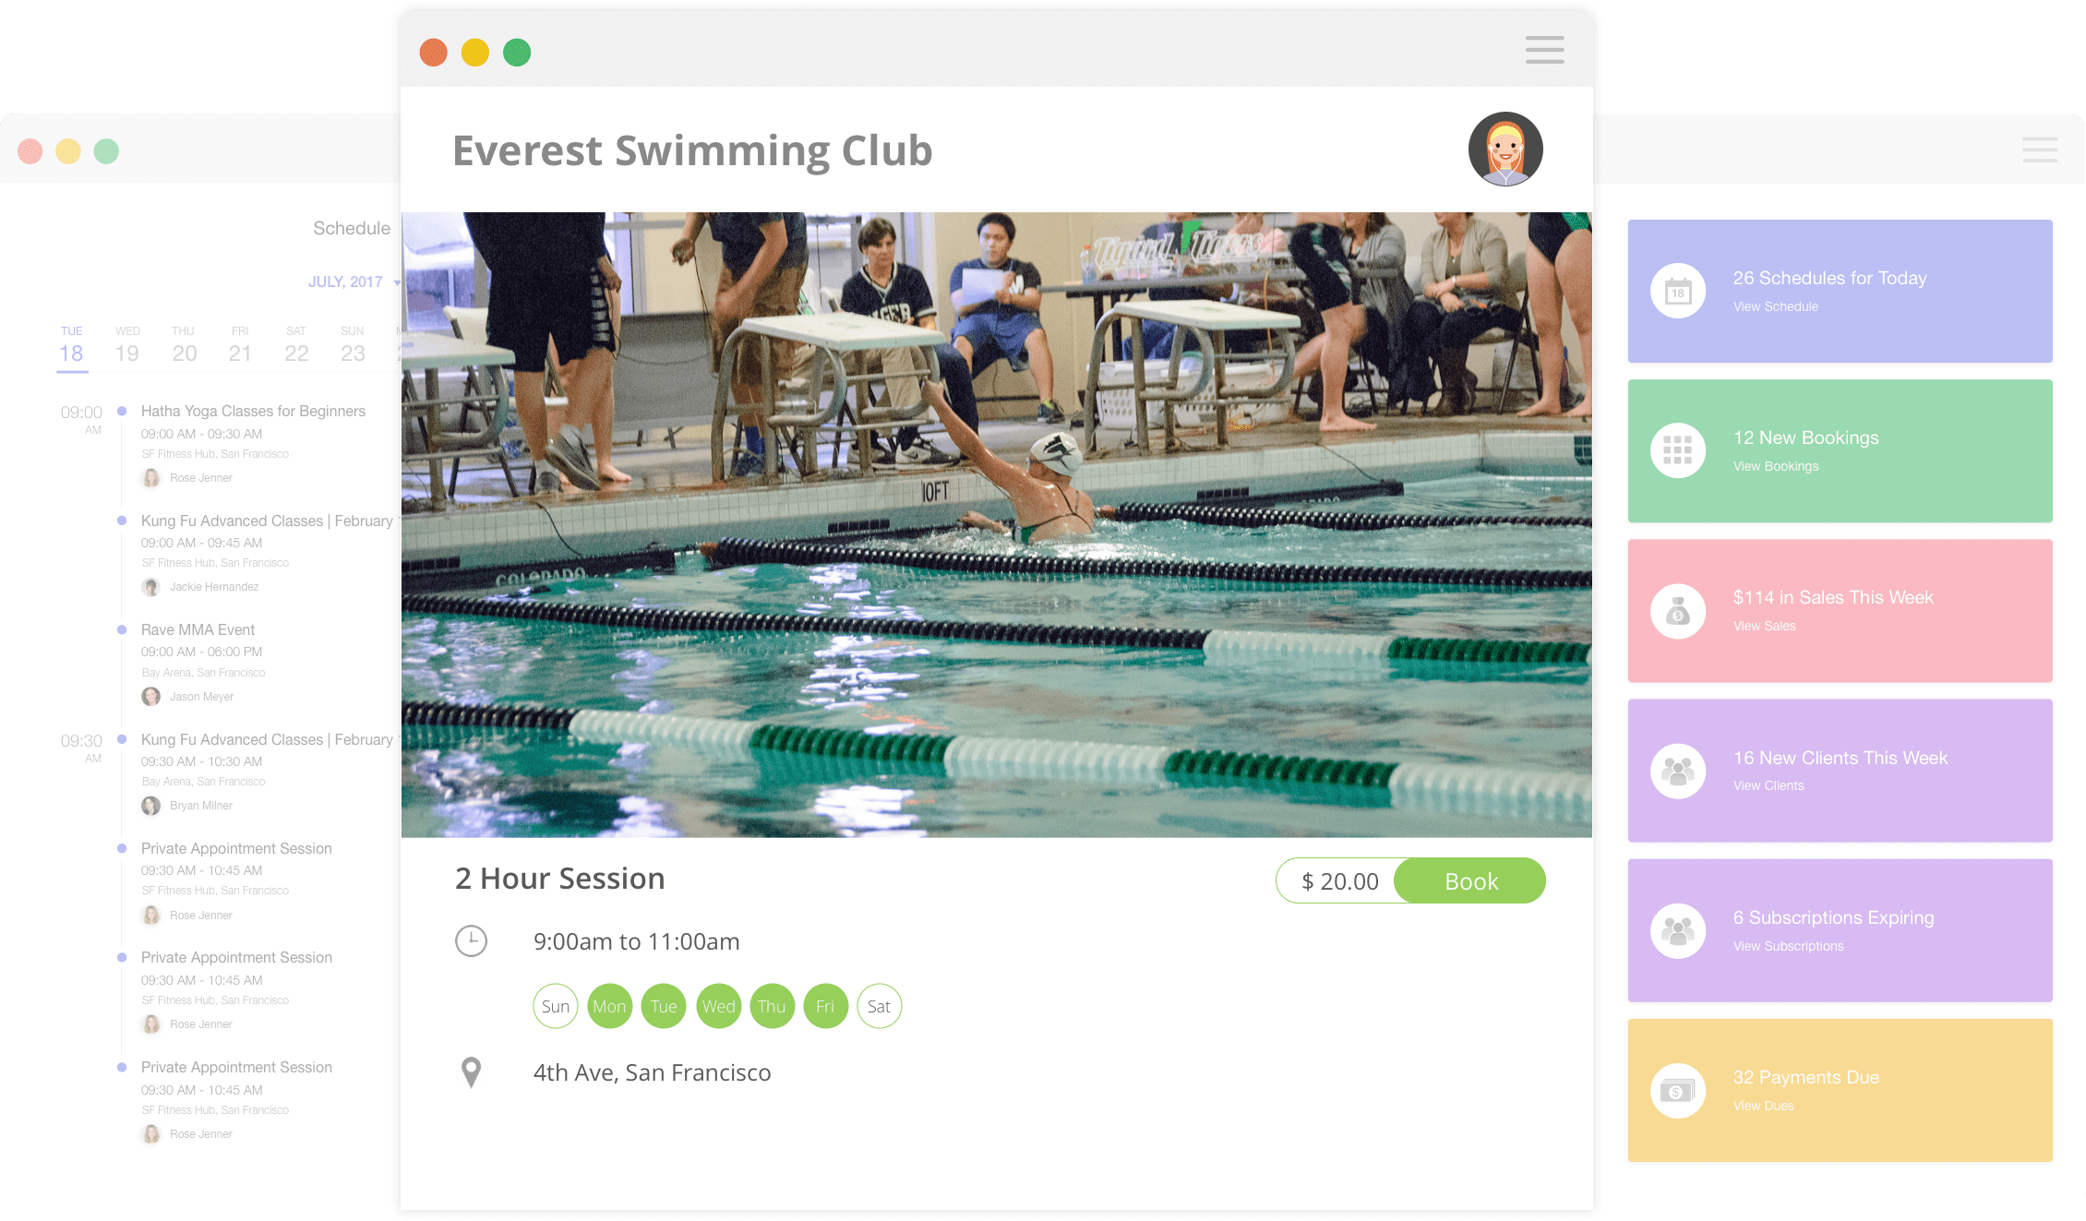This screenshot has width=2086, height=1221.
Task: Click the grid icon on New Bookings card
Action: pyautogui.click(x=1677, y=450)
